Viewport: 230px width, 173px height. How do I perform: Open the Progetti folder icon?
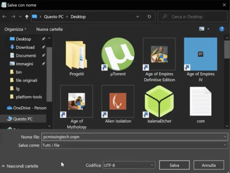coord(77,55)
